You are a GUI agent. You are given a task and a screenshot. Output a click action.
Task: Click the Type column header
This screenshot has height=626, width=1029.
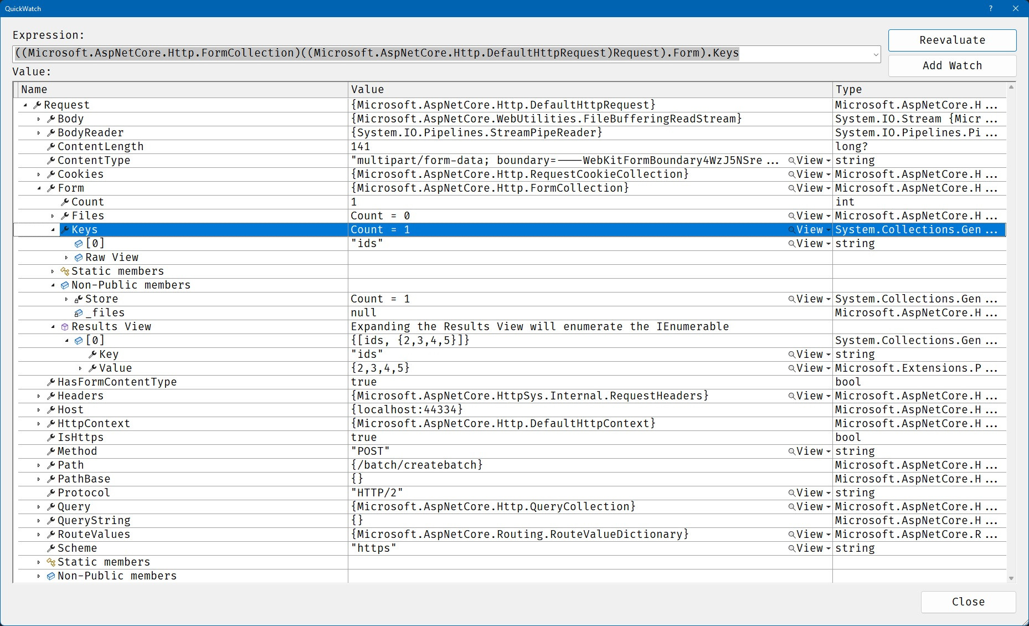tap(919, 90)
